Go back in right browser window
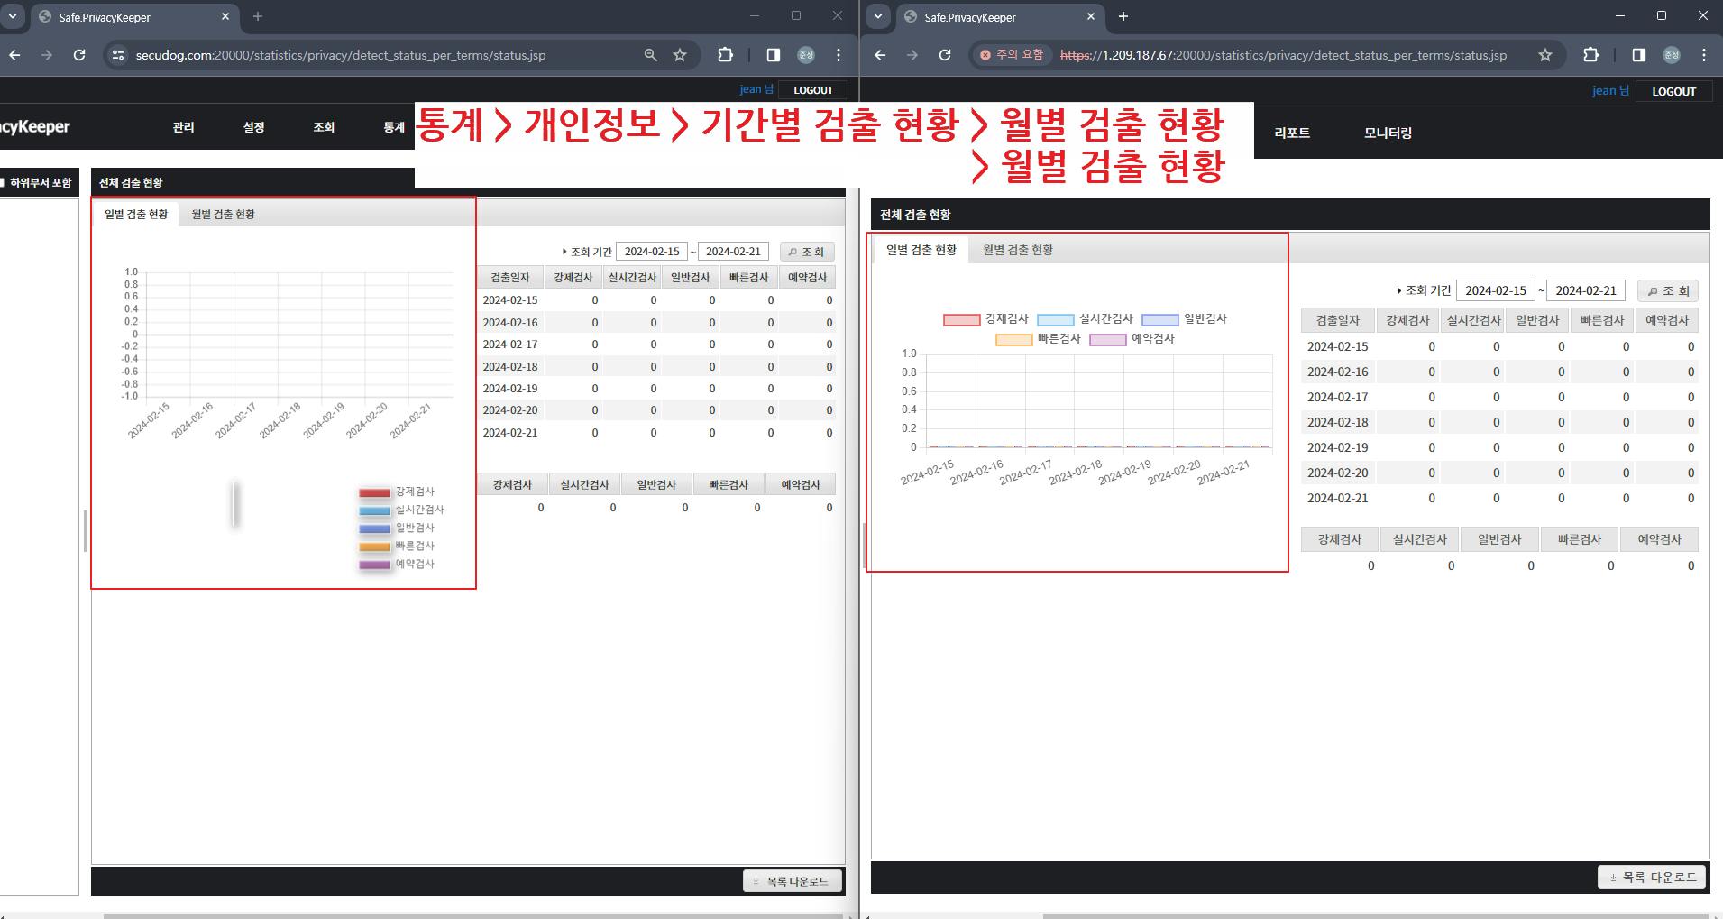This screenshot has height=919, width=1723. tap(880, 55)
